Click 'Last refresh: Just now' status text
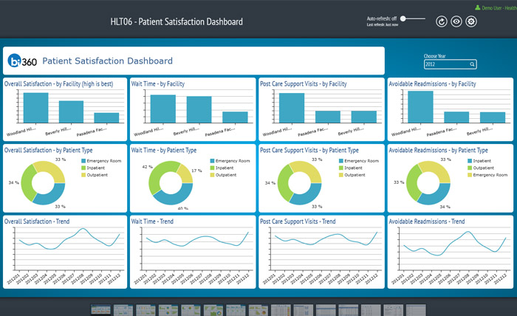Image resolution: width=517 pixels, height=316 pixels. [x=383, y=24]
